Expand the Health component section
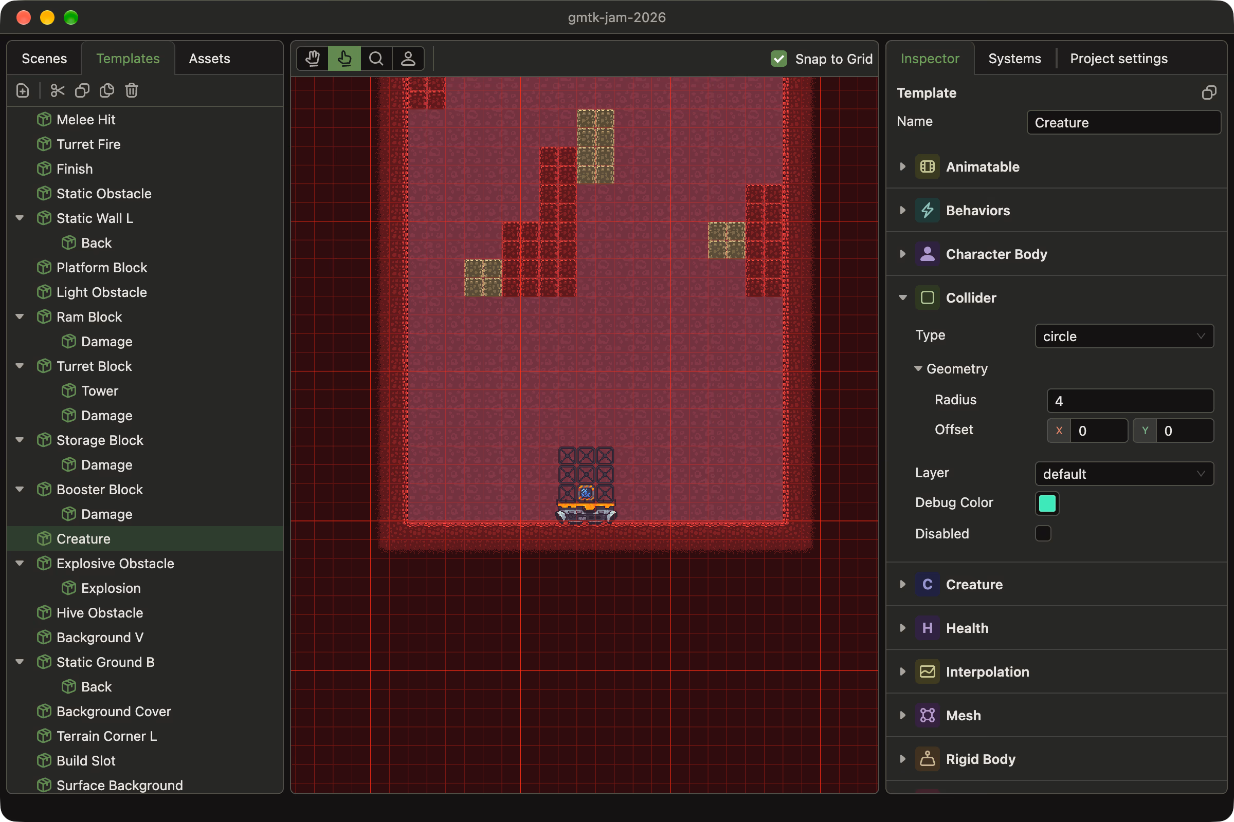 point(902,628)
